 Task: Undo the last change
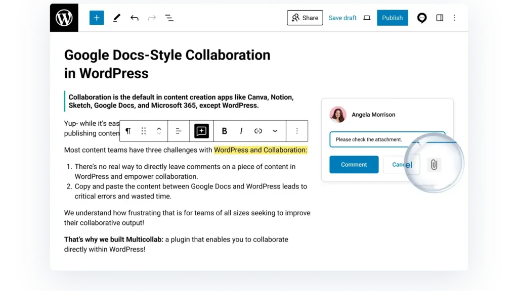(x=134, y=18)
